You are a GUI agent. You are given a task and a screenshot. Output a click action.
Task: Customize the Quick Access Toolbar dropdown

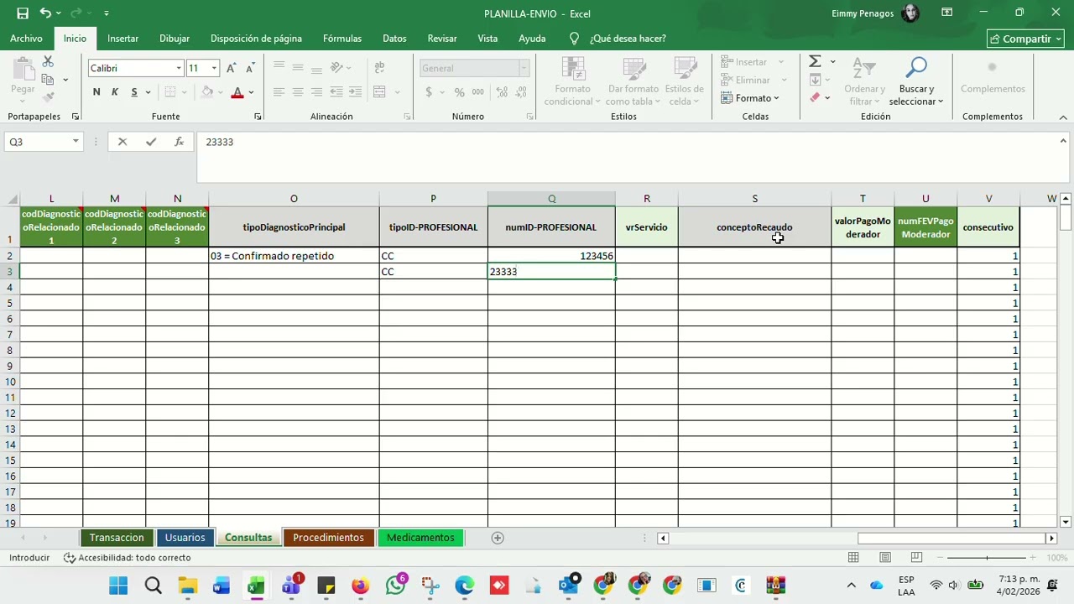coord(106,13)
